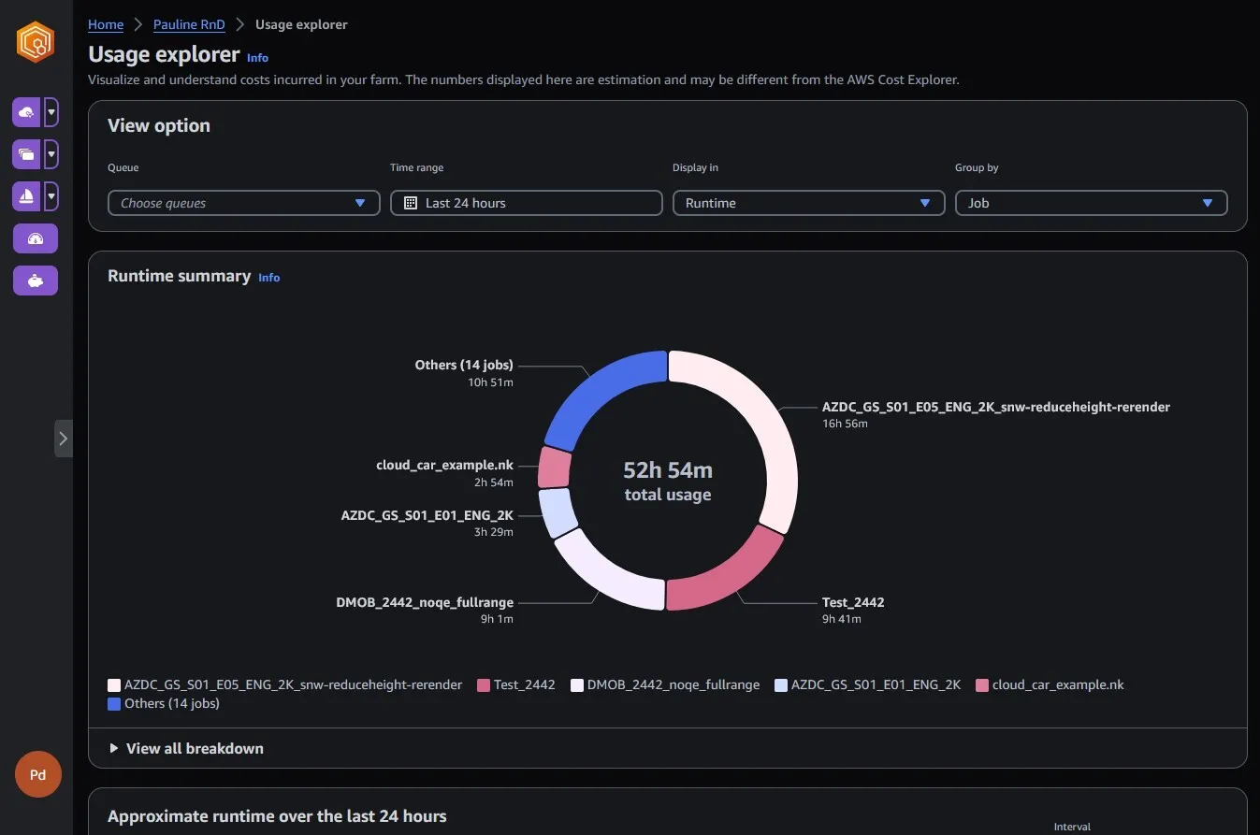Click the piggy bank icon in the sidebar

pyautogui.click(x=36, y=281)
